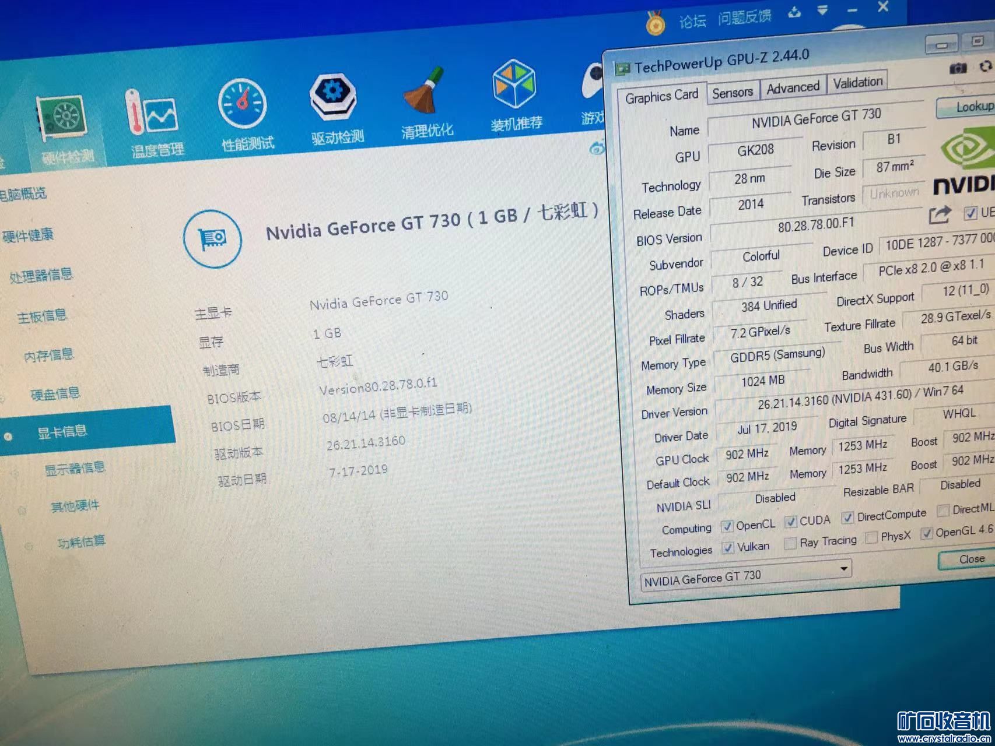Switch to the Sensors tab
Image resolution: width=995 pixels, height=746 pixels.
(x=733, y=92)
